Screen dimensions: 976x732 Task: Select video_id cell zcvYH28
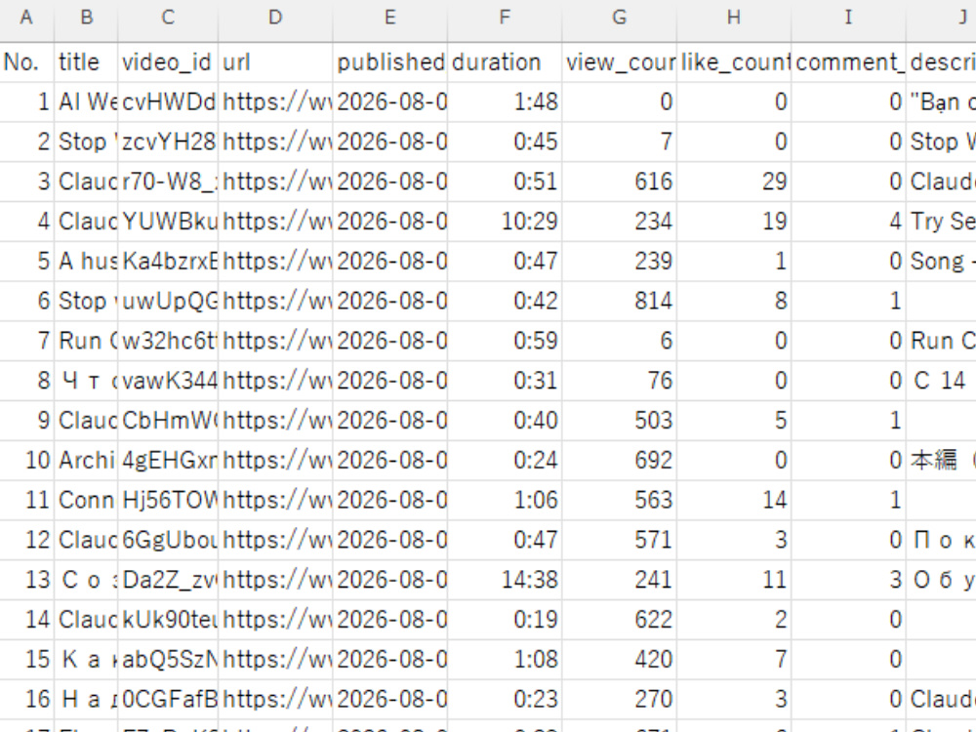(168, 142)
